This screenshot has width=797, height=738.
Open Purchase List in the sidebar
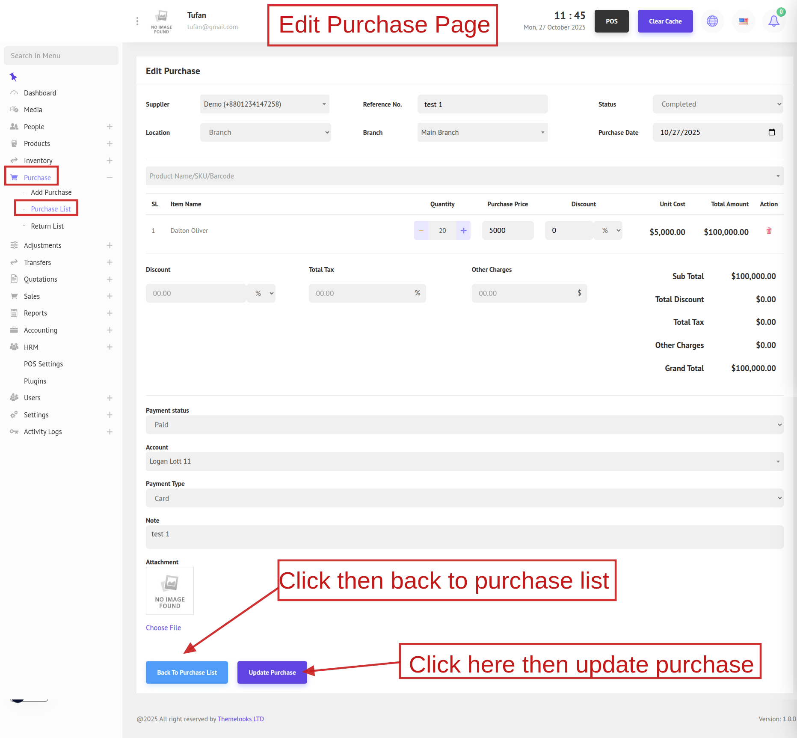[50, 209]
